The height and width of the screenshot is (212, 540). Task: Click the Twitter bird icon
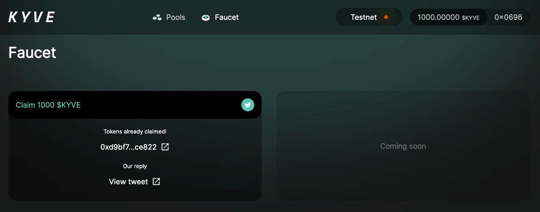pyautogui.click(x=248, y=105)
